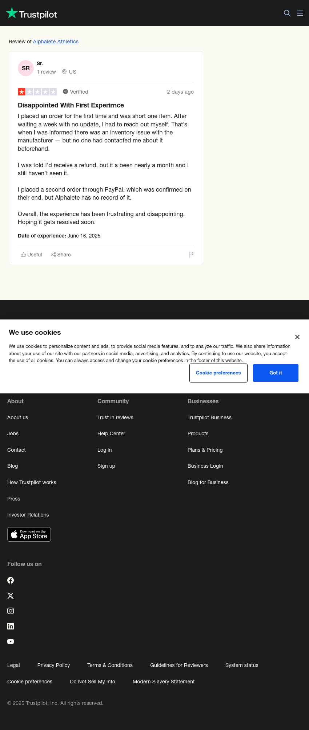This screenshot has width=309, height=730.
Task: Select reviewer name Sr.
Action: coord(40,63)
